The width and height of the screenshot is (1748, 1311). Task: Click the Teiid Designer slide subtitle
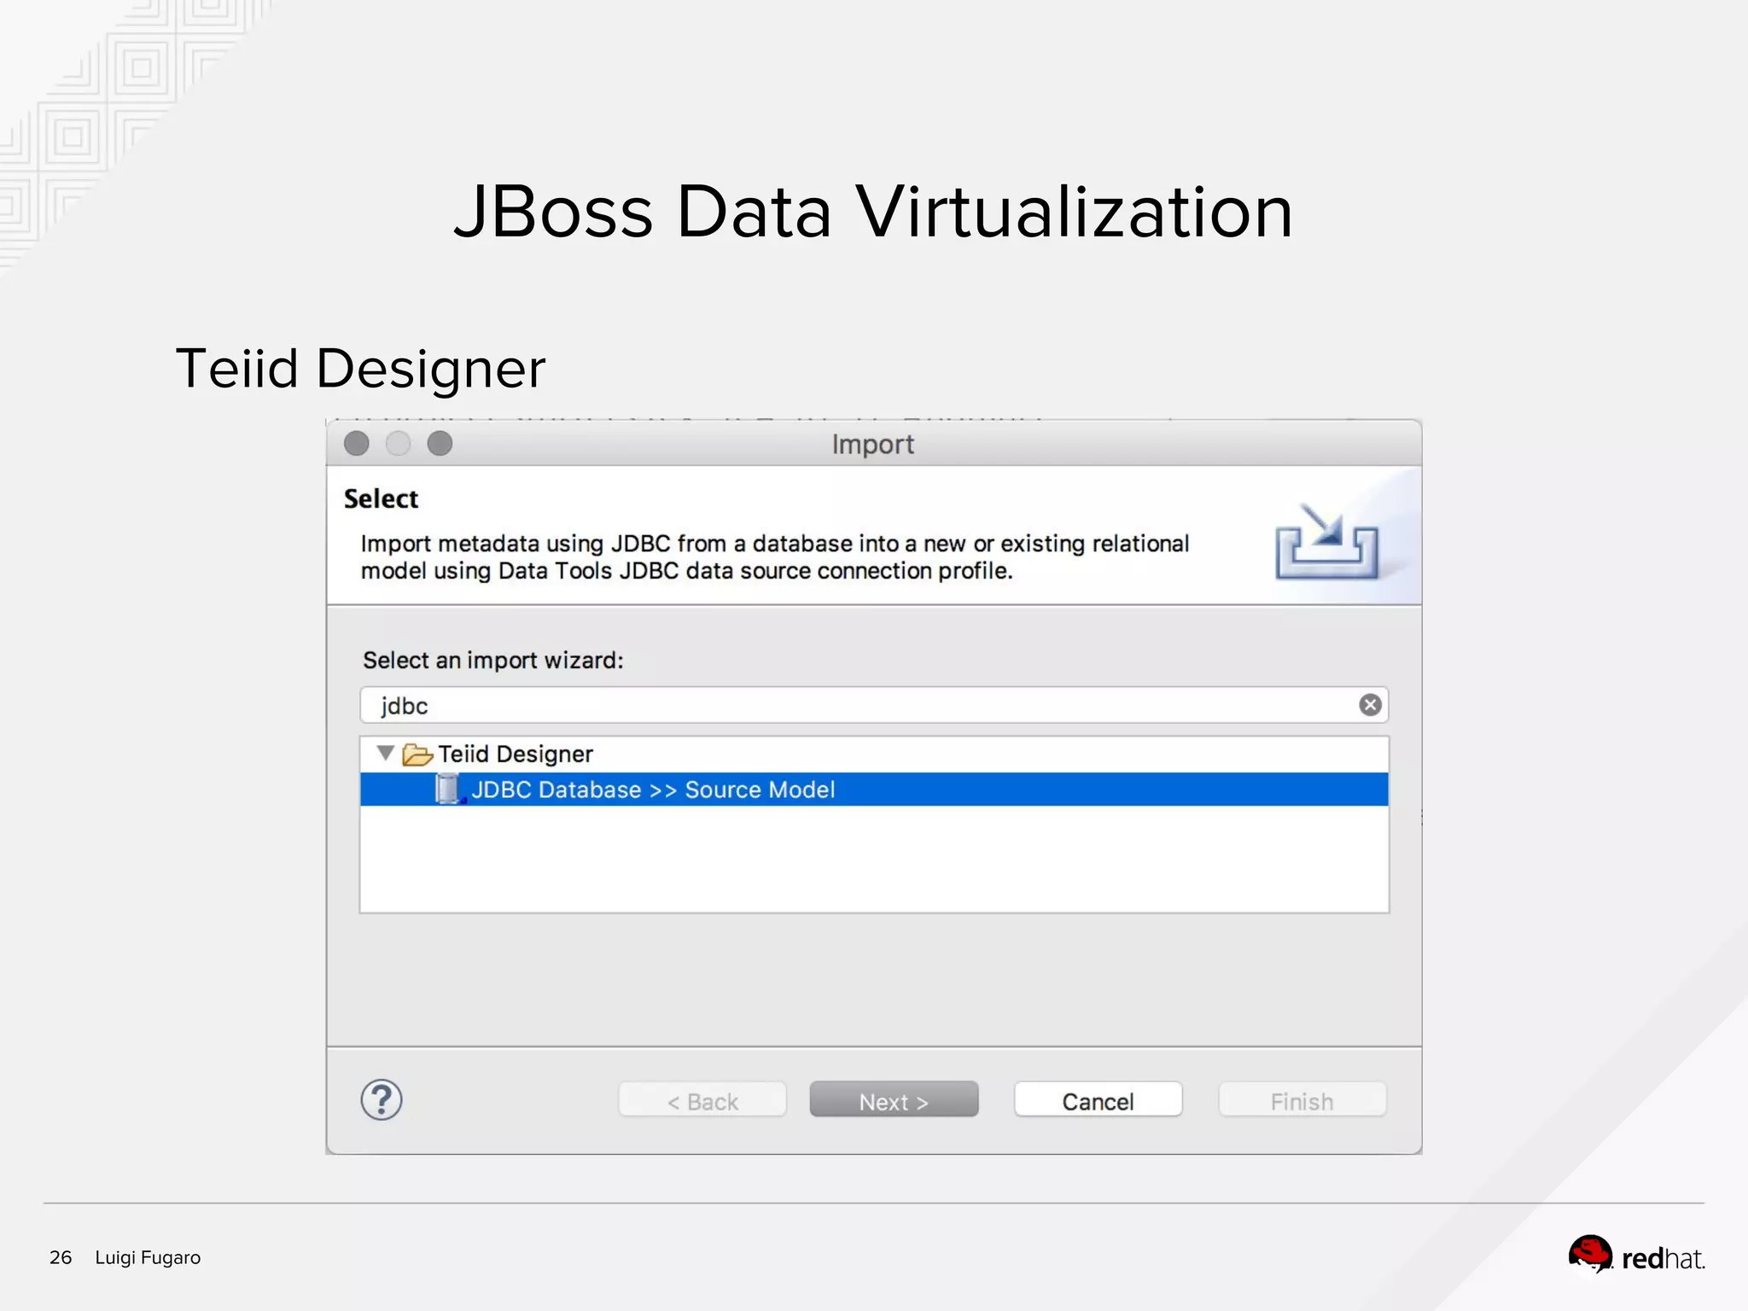tap(360, 369)
